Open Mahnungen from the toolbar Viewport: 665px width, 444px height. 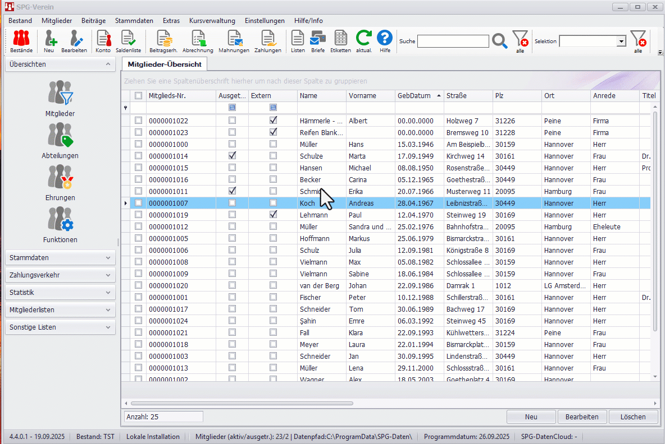[x=234, y=41]
